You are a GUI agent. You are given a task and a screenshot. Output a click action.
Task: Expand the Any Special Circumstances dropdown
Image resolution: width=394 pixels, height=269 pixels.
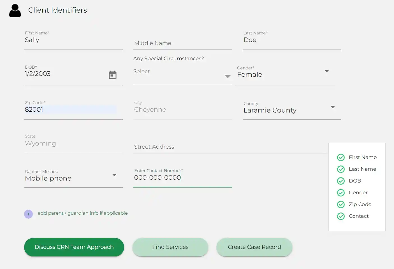228,76
